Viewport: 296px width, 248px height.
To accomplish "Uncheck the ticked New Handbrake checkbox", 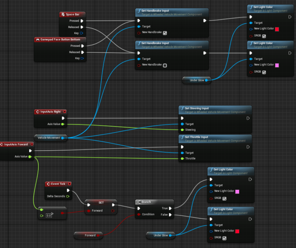I will [165, 33].
